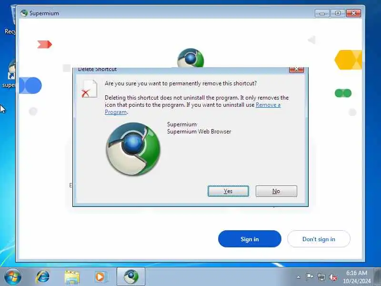Open the Action Center flag icon

coord(309,277)
